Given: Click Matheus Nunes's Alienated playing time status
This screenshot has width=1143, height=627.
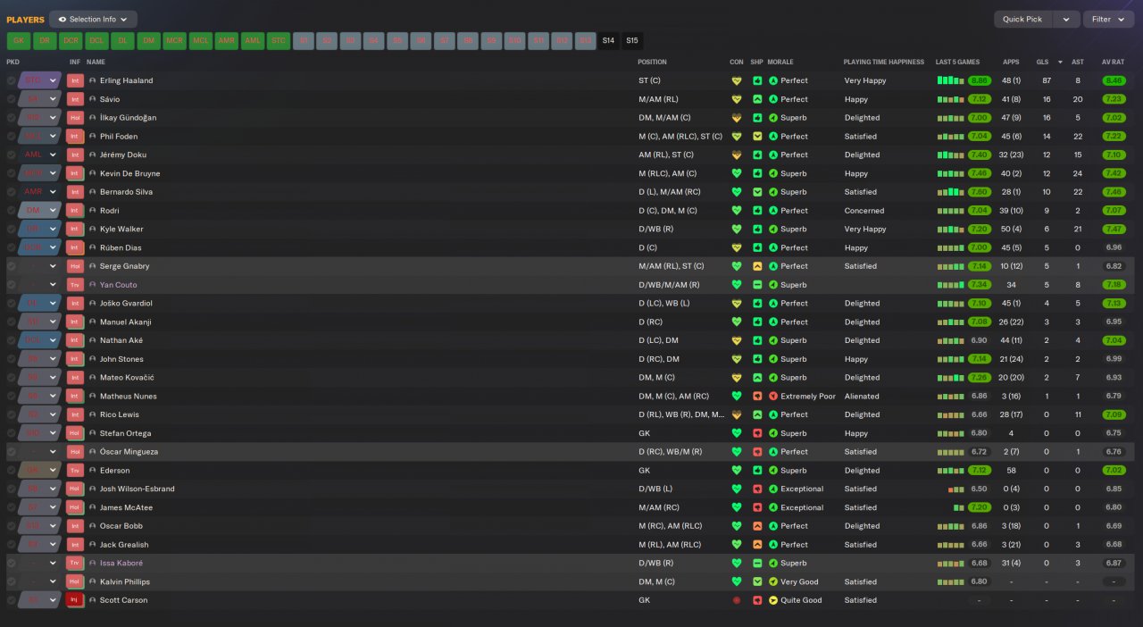Looking at the screenshot, I should pyautogui.click(x=862, y=397).
